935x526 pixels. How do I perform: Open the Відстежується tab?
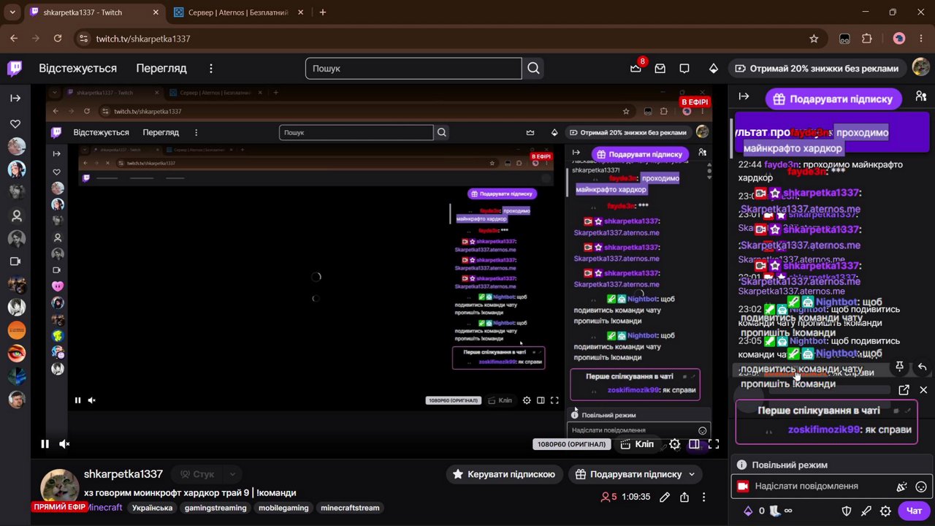[77, 68]
